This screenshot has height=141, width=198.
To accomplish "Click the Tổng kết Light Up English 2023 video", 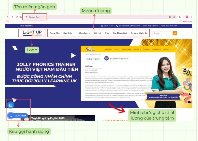I will click(x=58, y=118).
